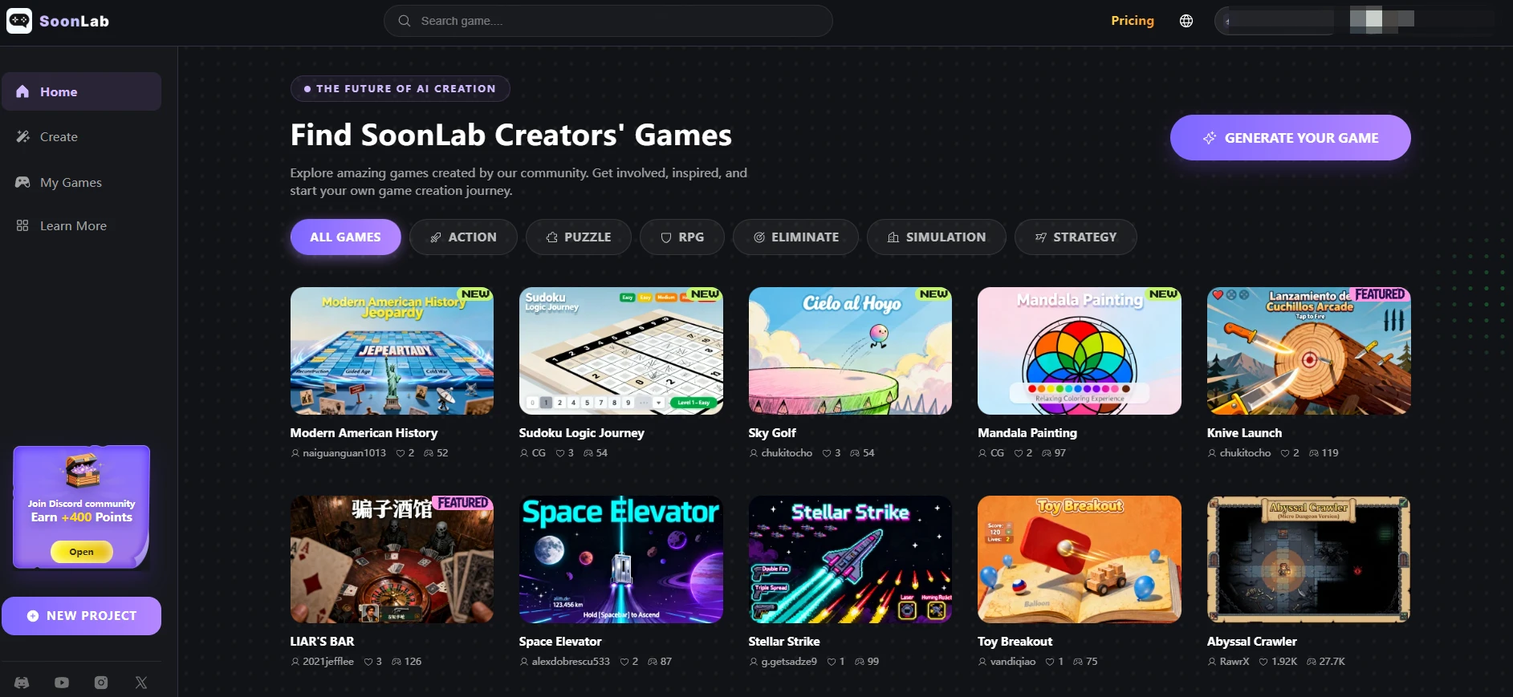Open My Games in the sidebar
Image resolution: width=1513 pixels, height=697 pixels.
pos(71,183)
